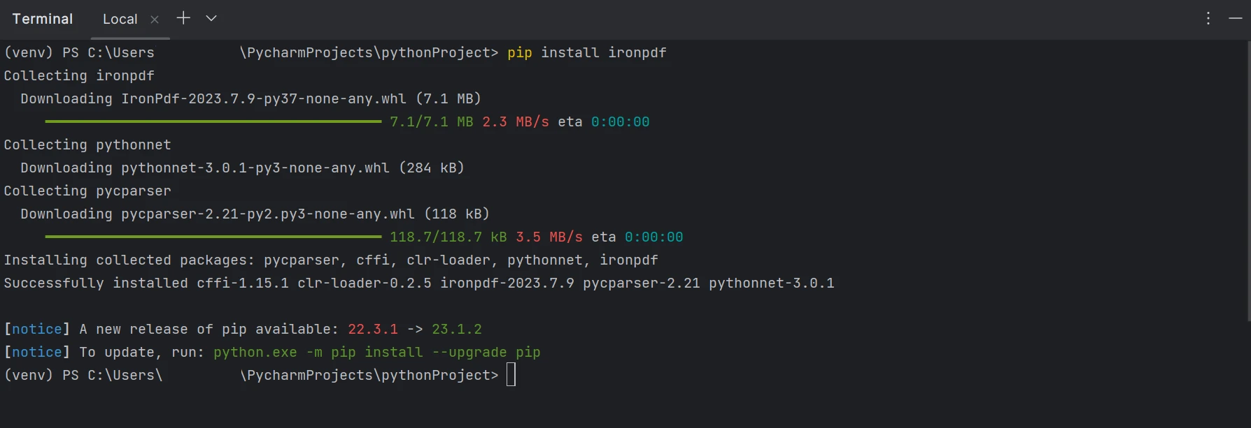Screen dimensions: 1251x428
Task: Click '[notice]' tag on 'new release' line
Action: [x=37, y=329]
